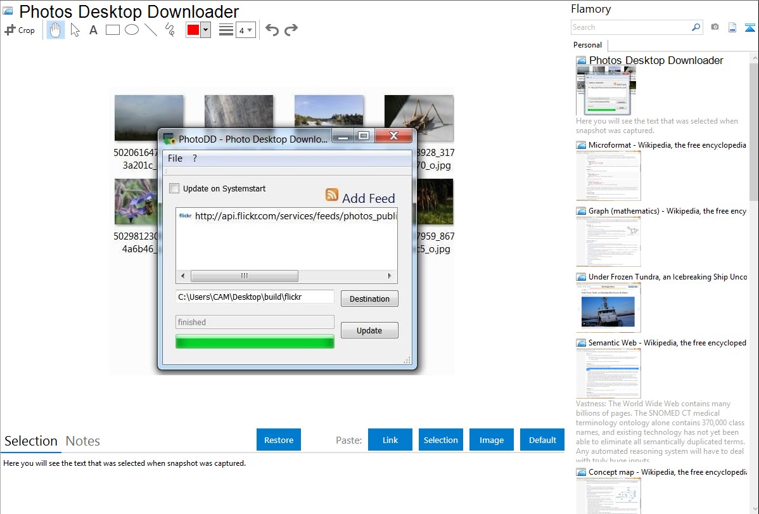The width and height of the screenshot is (759, 514).
Task: Click the Paste Selection button
Action: click(x=441, y=440)
